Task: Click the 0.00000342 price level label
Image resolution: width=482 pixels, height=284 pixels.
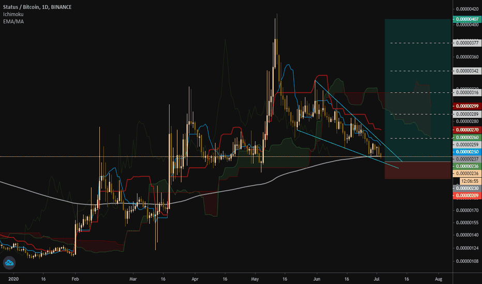Action: [x=467, y=71]
